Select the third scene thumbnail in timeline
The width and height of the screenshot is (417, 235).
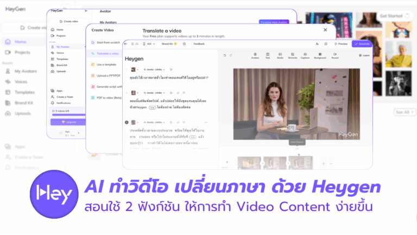[300, 163]
